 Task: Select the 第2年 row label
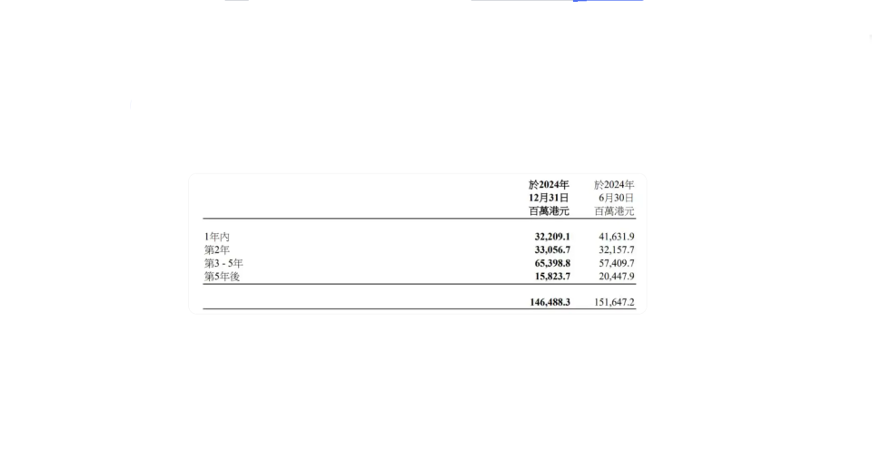tap(217, 250)
